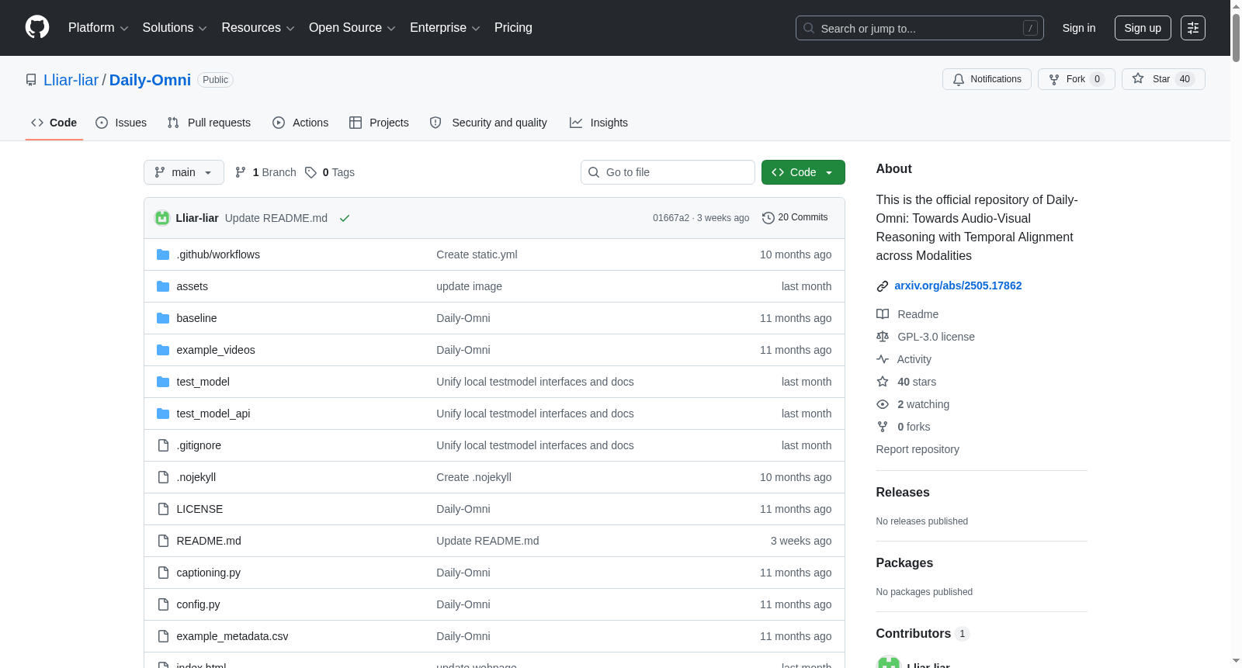1242x668 pixels.
Task: Click the Create static.yml commit message
Action: [477, 254]
